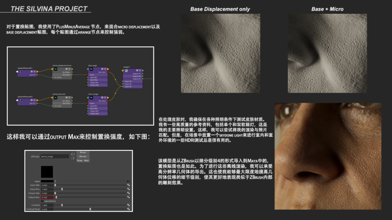Click the round solo icon on place2dTexture431 node

coord(32,71)
